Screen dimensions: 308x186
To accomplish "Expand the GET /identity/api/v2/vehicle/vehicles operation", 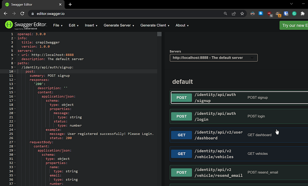I will pos(239,154).
